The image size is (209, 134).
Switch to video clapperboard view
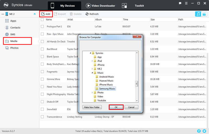tap(204, 14)
